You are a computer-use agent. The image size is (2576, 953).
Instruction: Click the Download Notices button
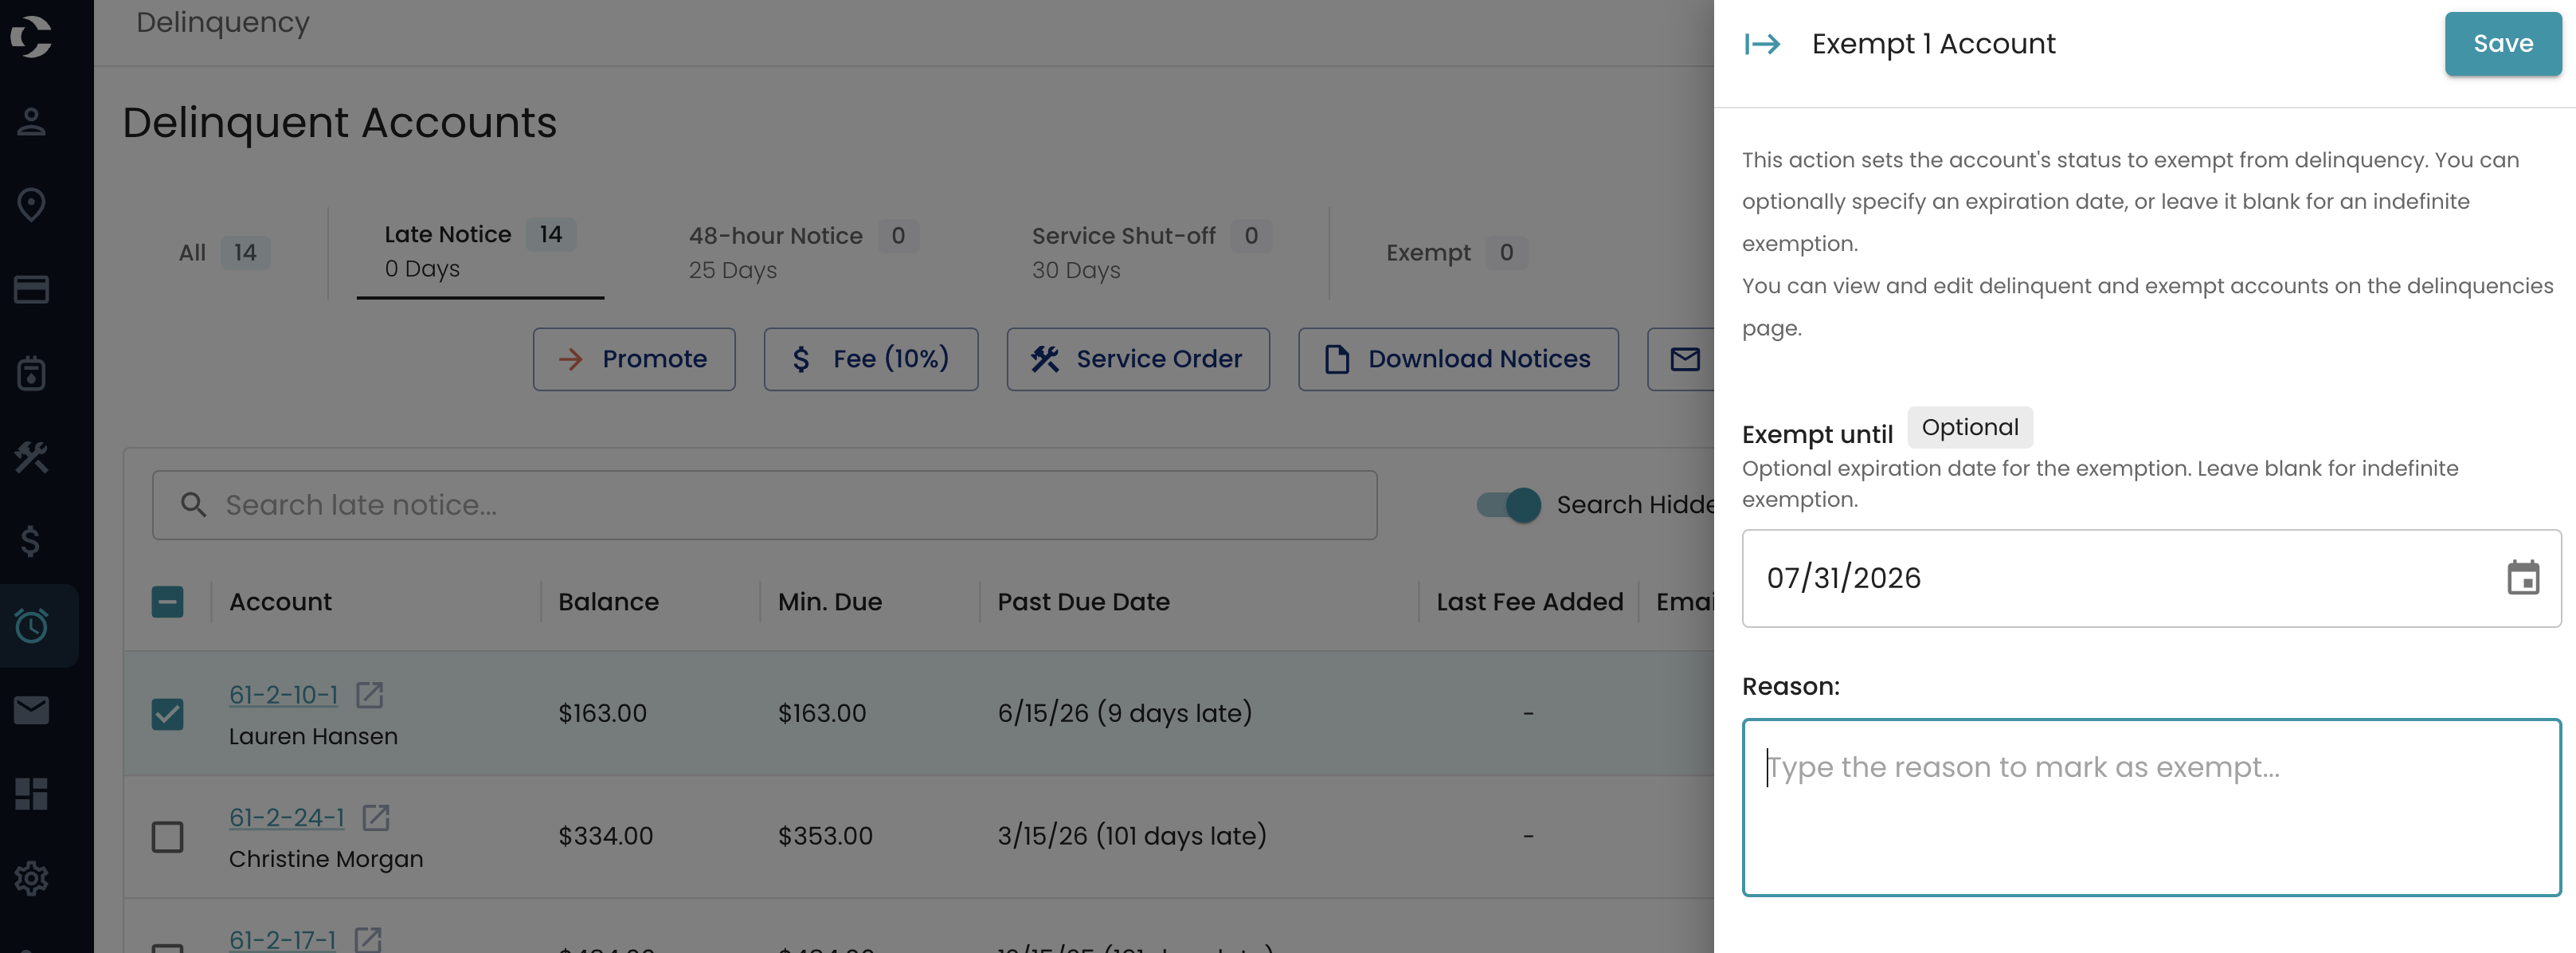click(x=1458, y=359)
